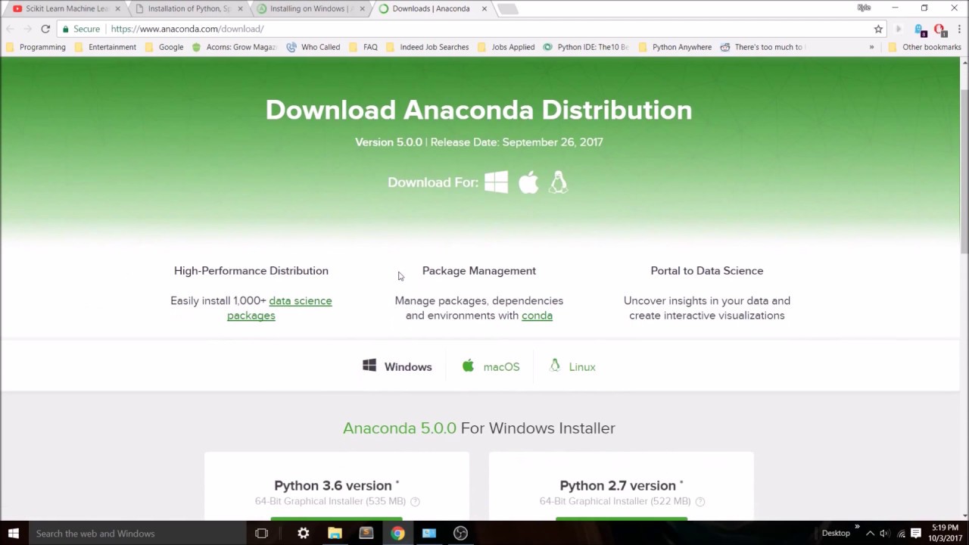Click the Windows logo next to Download For

[x=497, y=182]
